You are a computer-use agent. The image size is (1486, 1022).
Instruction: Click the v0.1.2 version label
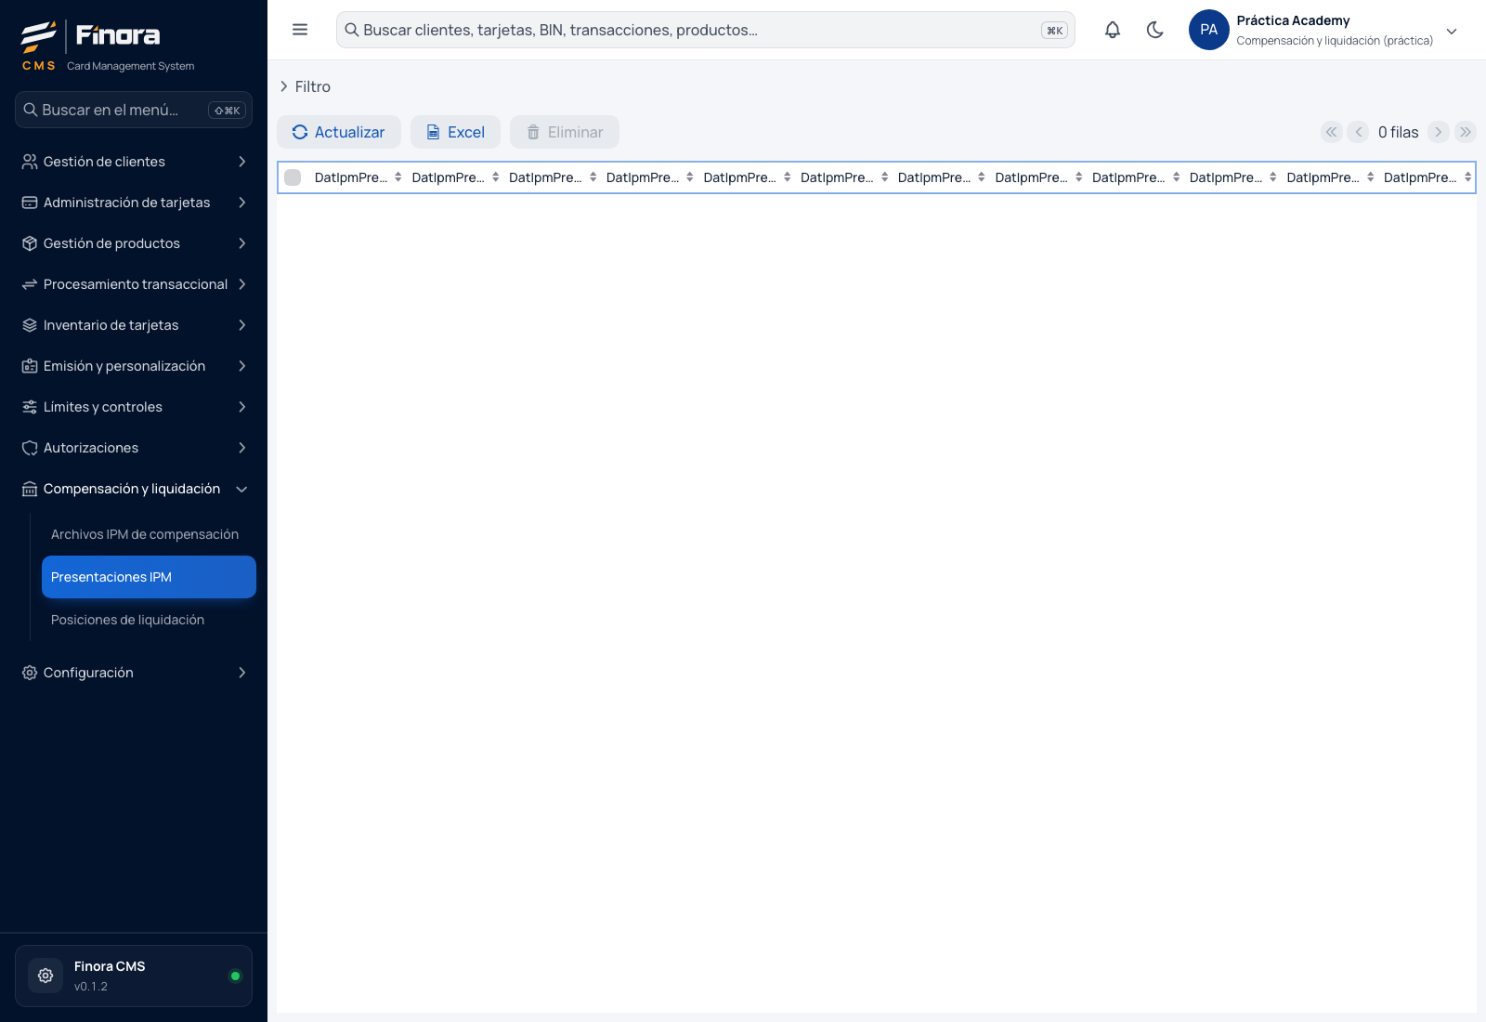91,987
